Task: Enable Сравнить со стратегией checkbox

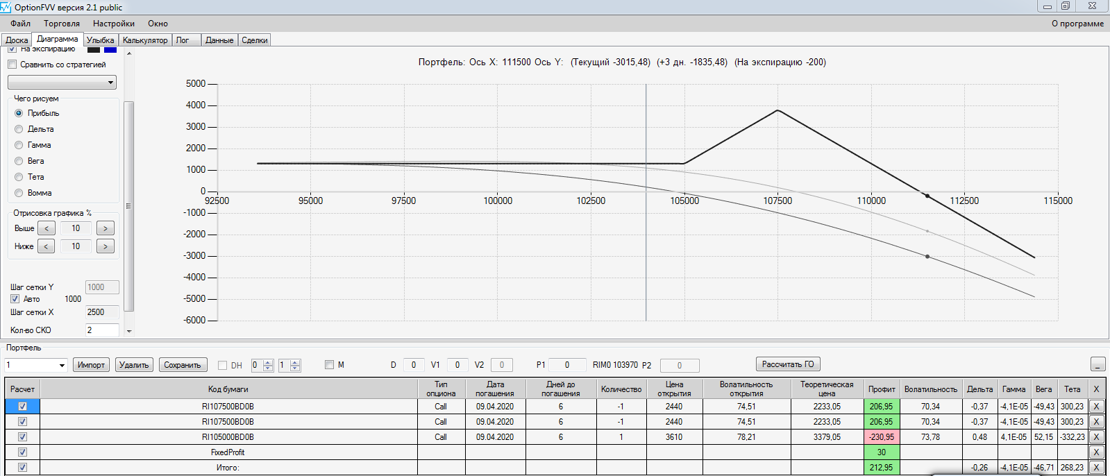Action: [12, 65]
